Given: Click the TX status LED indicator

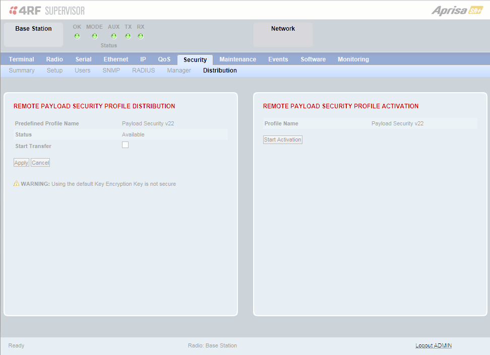Looking at the screenshot, I should click(x=128, y=36).
